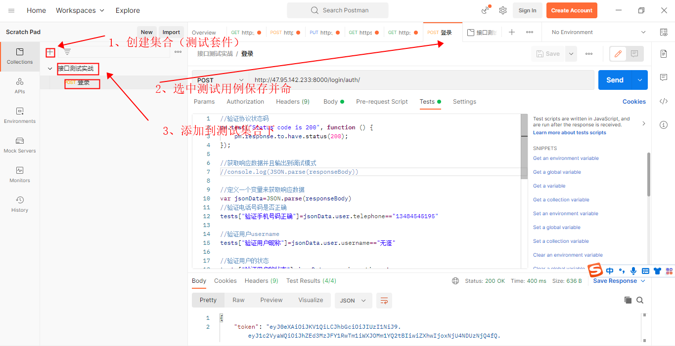This screenshot has width=675, height=346.
Task: Open the comments icon in right sidebar
Action: point(664,77)
